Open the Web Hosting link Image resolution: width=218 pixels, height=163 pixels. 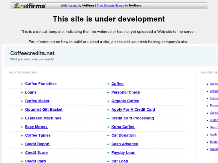tap(69, 6)
